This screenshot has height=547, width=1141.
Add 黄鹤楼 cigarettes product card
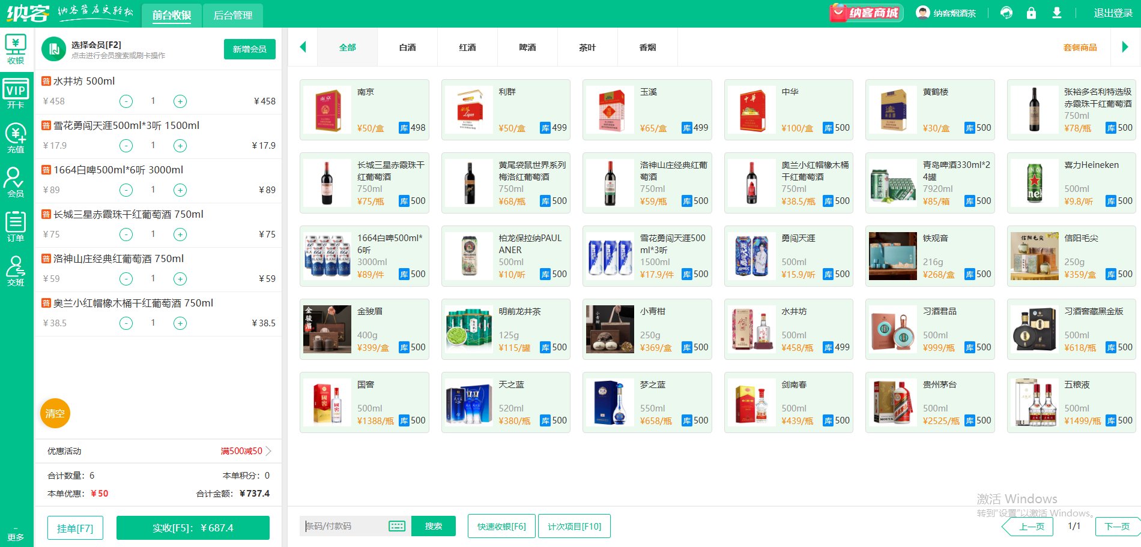coord(930,110)
